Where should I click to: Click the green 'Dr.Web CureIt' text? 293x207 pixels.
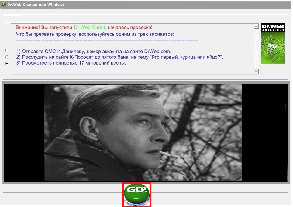[90, 28]
